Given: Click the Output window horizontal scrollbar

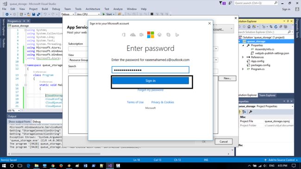Looking at the screenshot, I should (55, 154).
